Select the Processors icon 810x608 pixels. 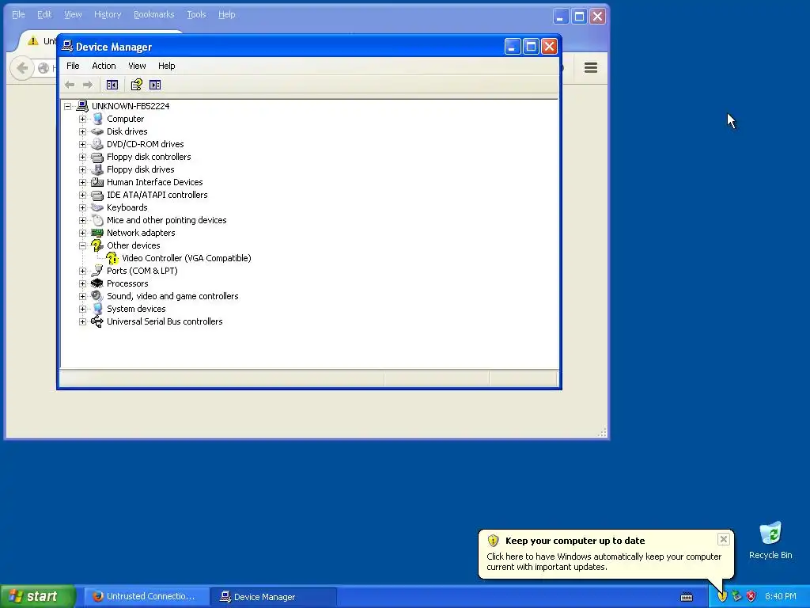[x=97, y=283]
